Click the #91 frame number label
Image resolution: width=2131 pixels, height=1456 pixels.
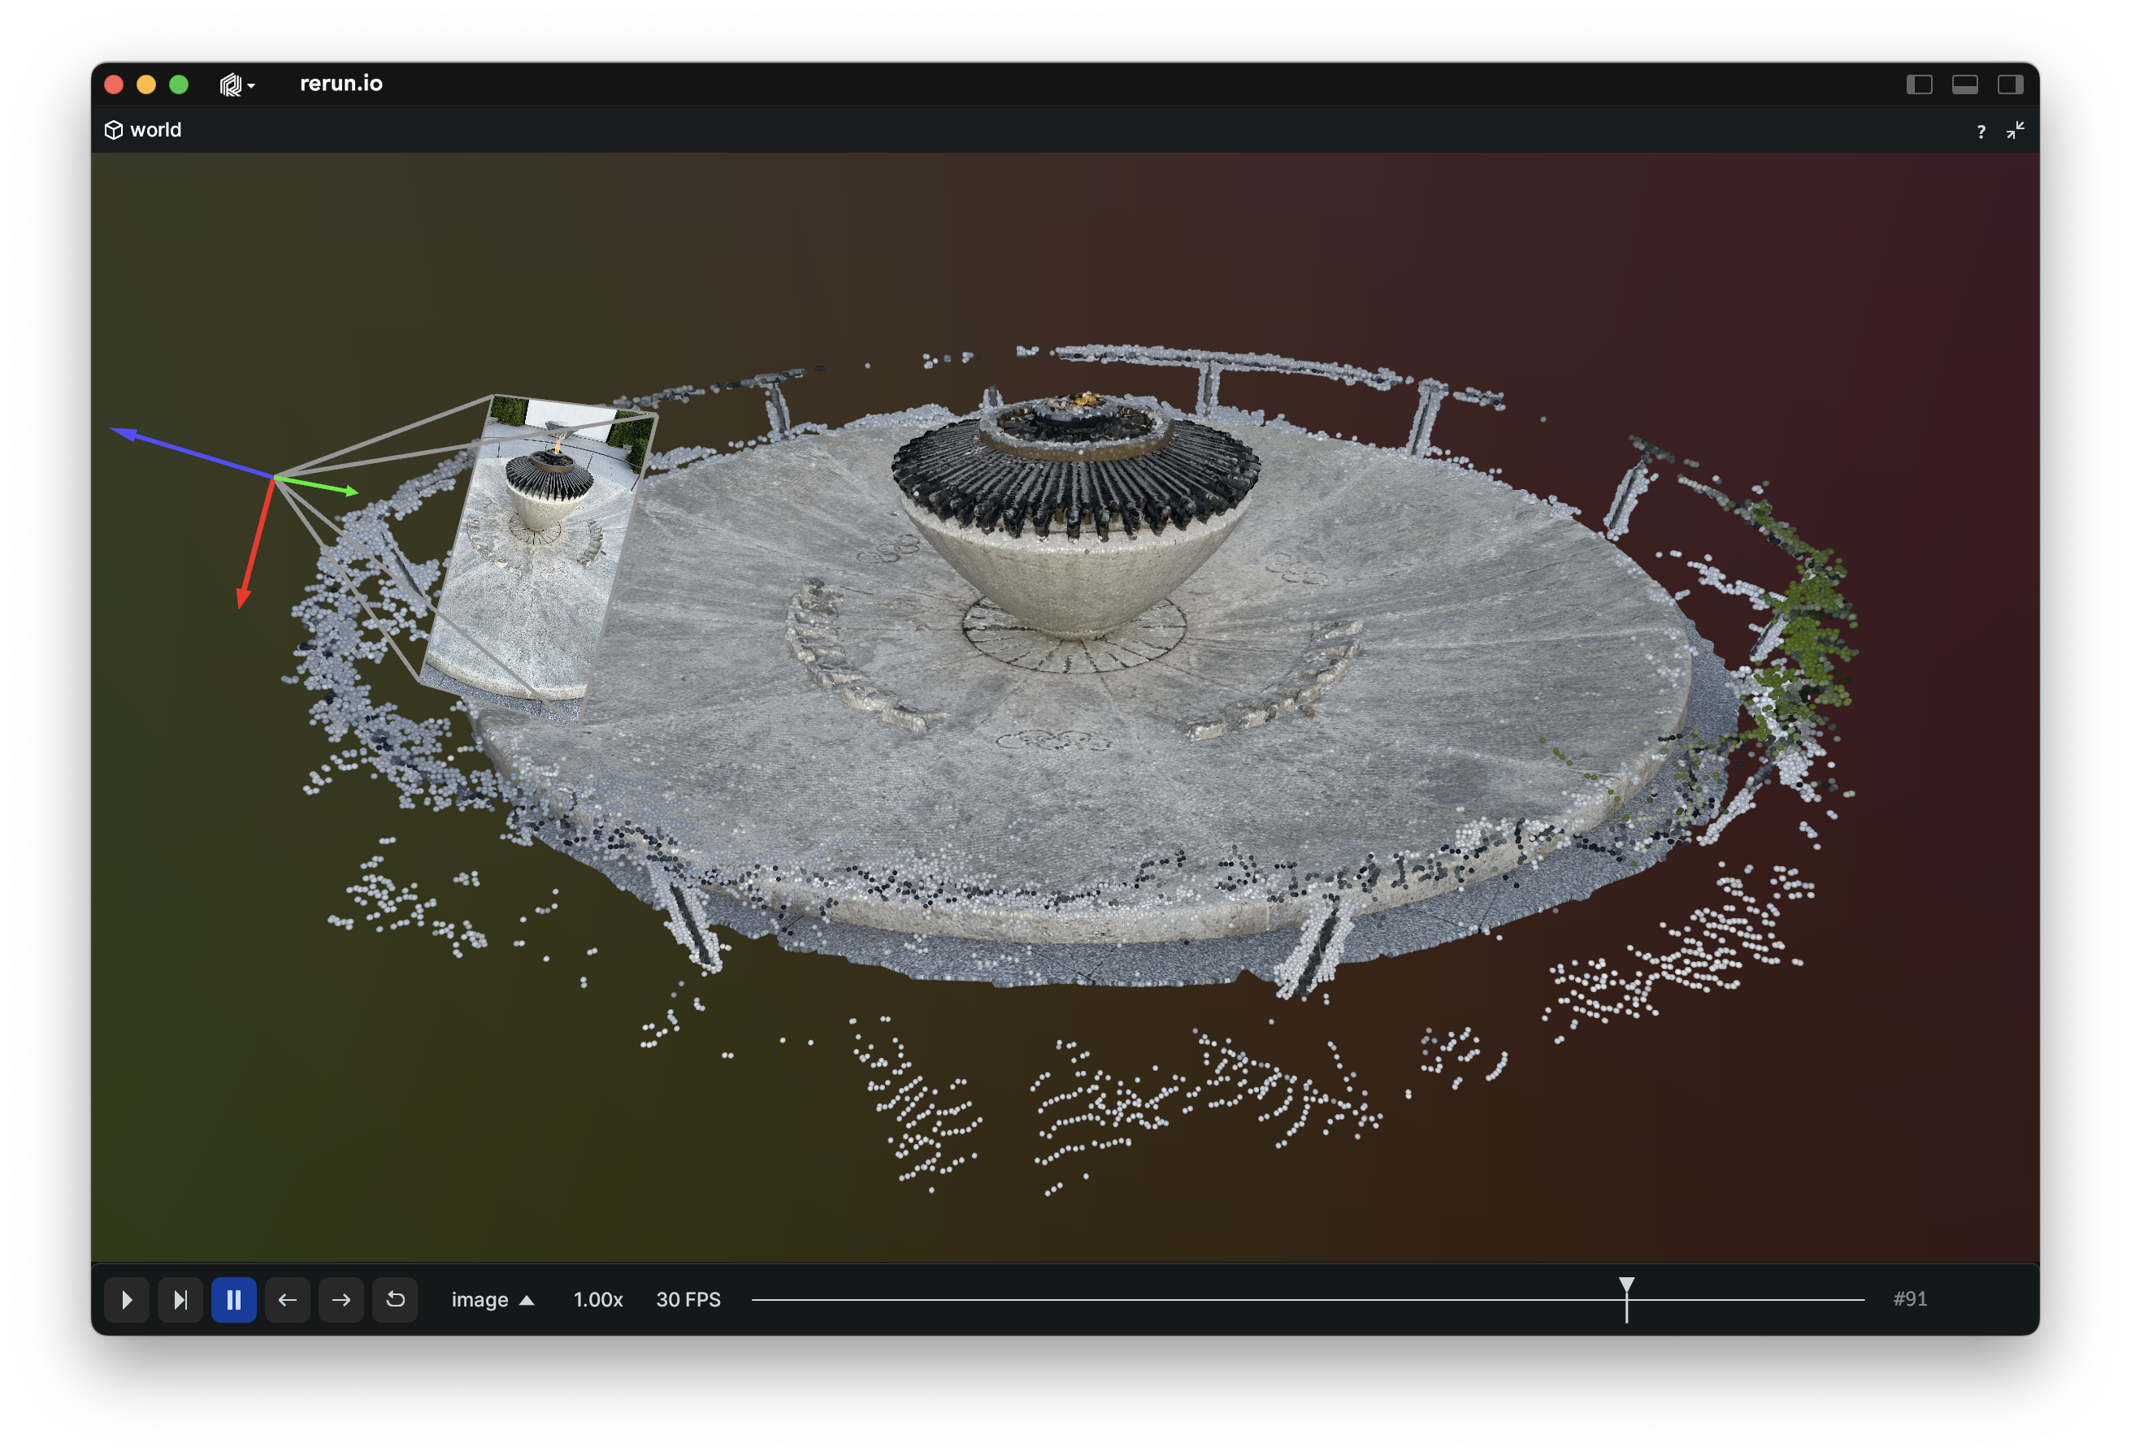click(1910, 1299)
